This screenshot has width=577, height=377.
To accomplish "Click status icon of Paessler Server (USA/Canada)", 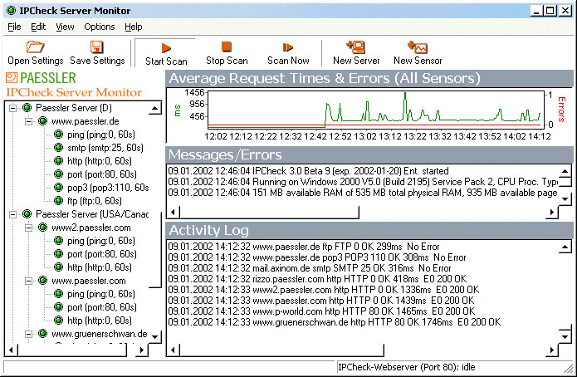I will coord(27,214).
